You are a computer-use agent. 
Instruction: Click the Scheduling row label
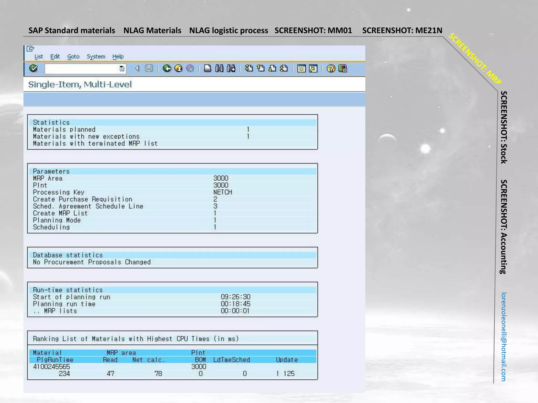tap(51, 227)
